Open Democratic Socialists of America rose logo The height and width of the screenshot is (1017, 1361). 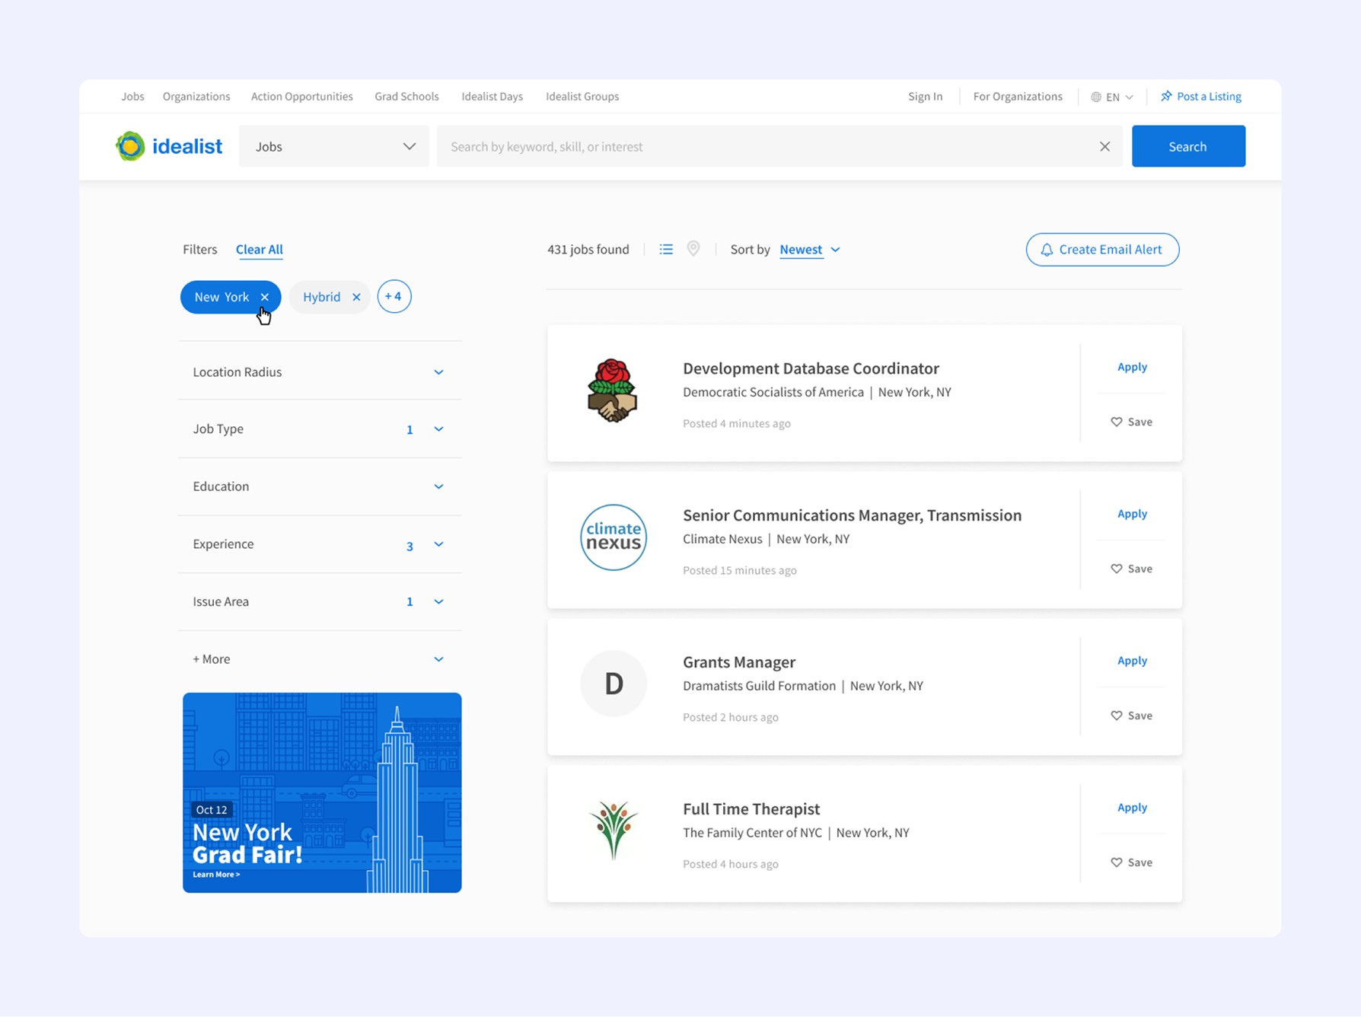tap(613, 391)
